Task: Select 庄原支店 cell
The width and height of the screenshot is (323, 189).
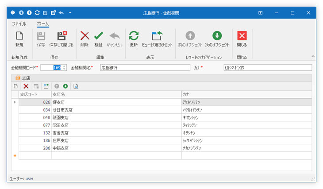Action: pos(116,140)
